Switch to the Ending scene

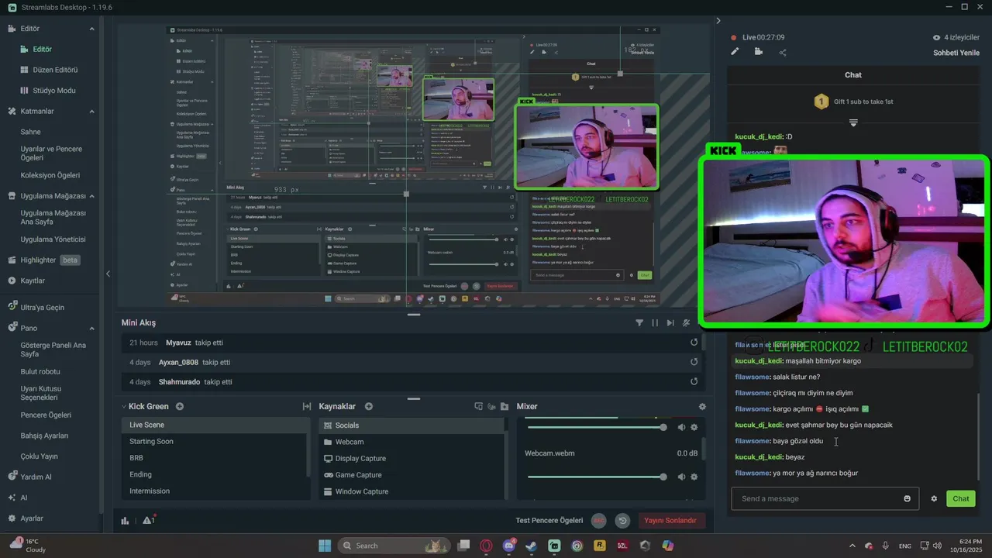pyautogui.click(x=215, y=474)
